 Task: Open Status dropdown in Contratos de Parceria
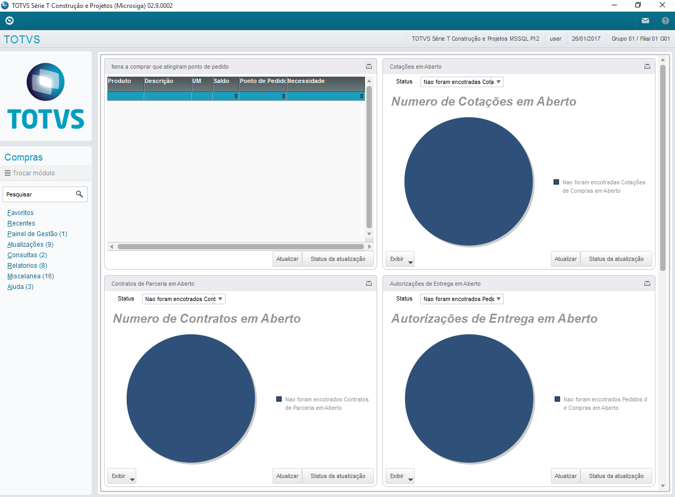(184, 299)
